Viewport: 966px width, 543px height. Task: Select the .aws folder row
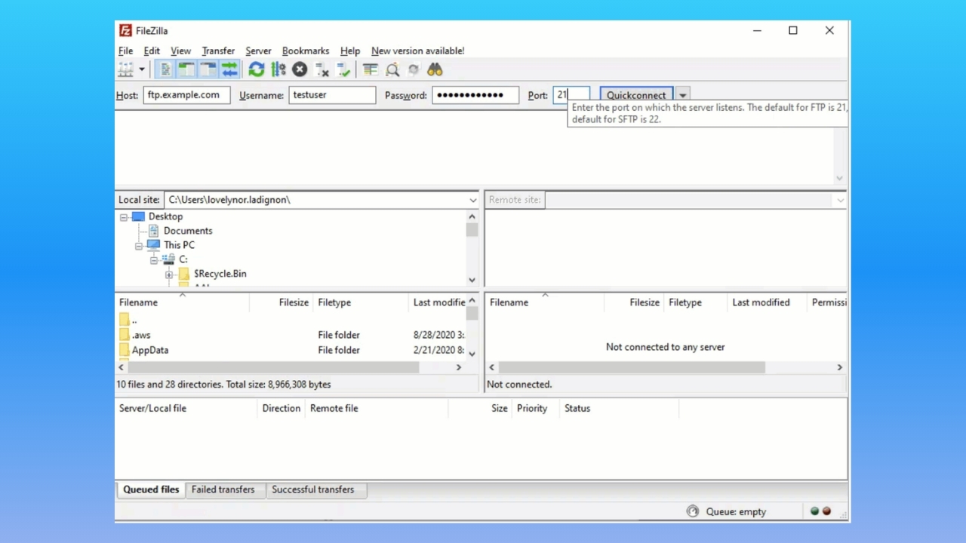[x=291, y=335]
